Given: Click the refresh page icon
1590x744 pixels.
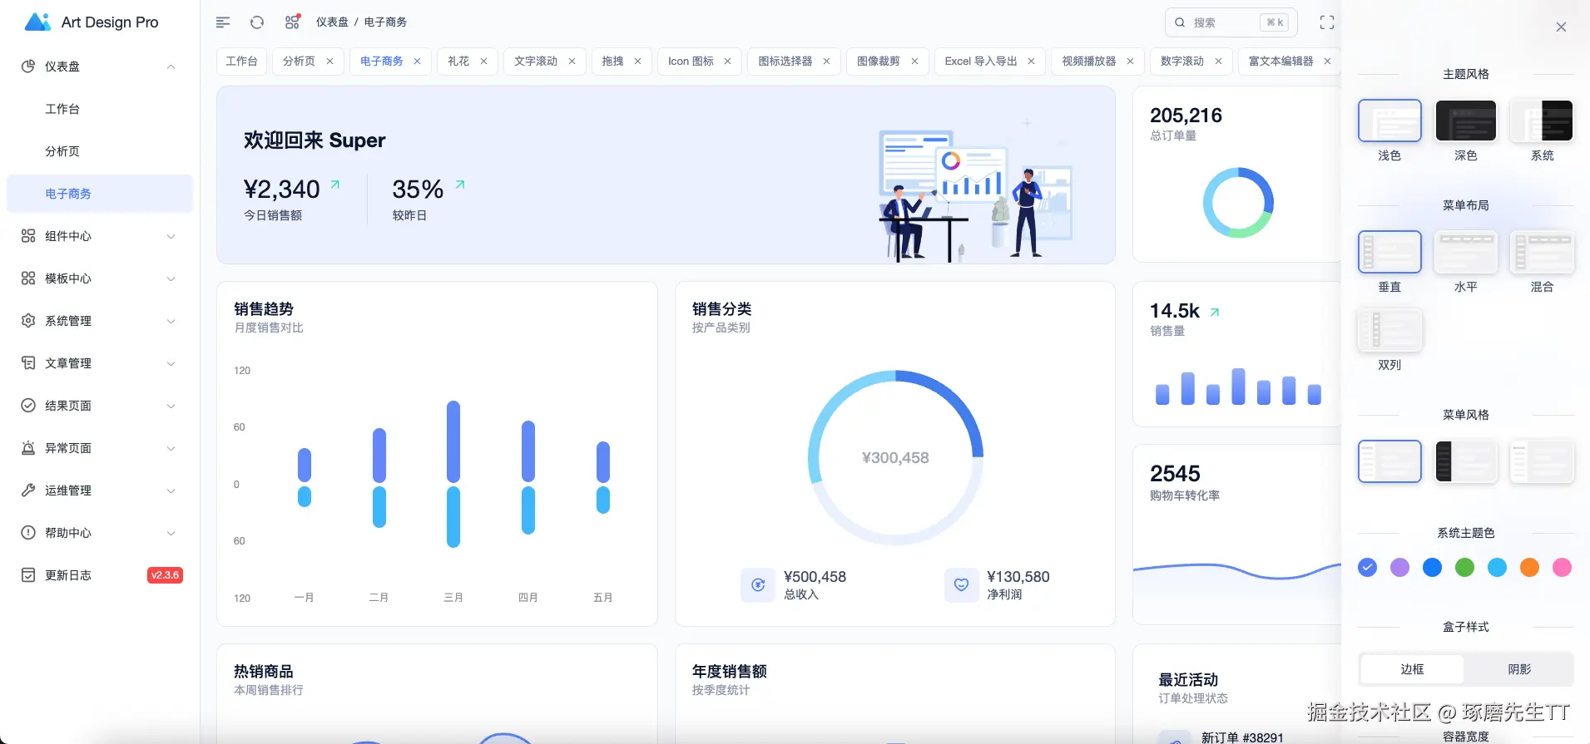Looking at the screenshot, I should click(x=257, y=22).
